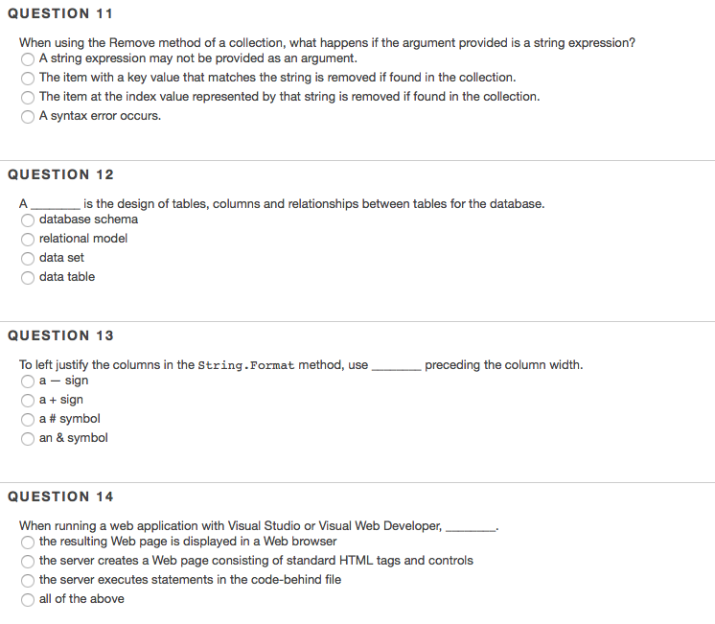The height and width of the screenshot is (624, 715).
Task: Choose 'relational model' option
Action: (28, 240)
